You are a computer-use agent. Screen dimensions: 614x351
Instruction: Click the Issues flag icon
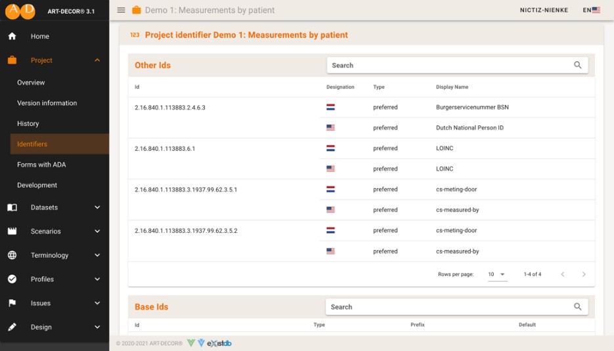pos(12,303)
